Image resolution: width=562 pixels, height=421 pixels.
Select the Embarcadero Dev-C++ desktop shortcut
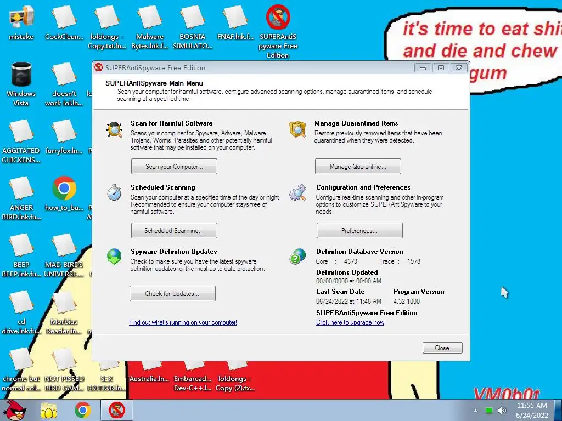tap(193, 377)
